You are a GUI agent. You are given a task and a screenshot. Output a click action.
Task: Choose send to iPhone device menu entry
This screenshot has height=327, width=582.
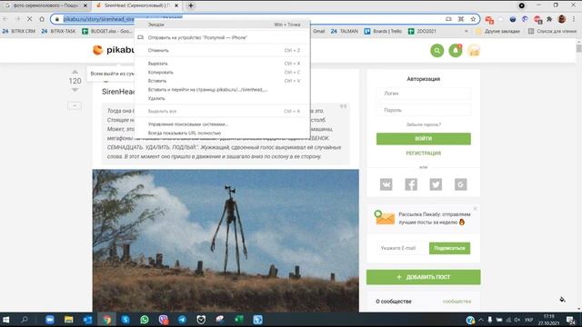click(222, 37)
